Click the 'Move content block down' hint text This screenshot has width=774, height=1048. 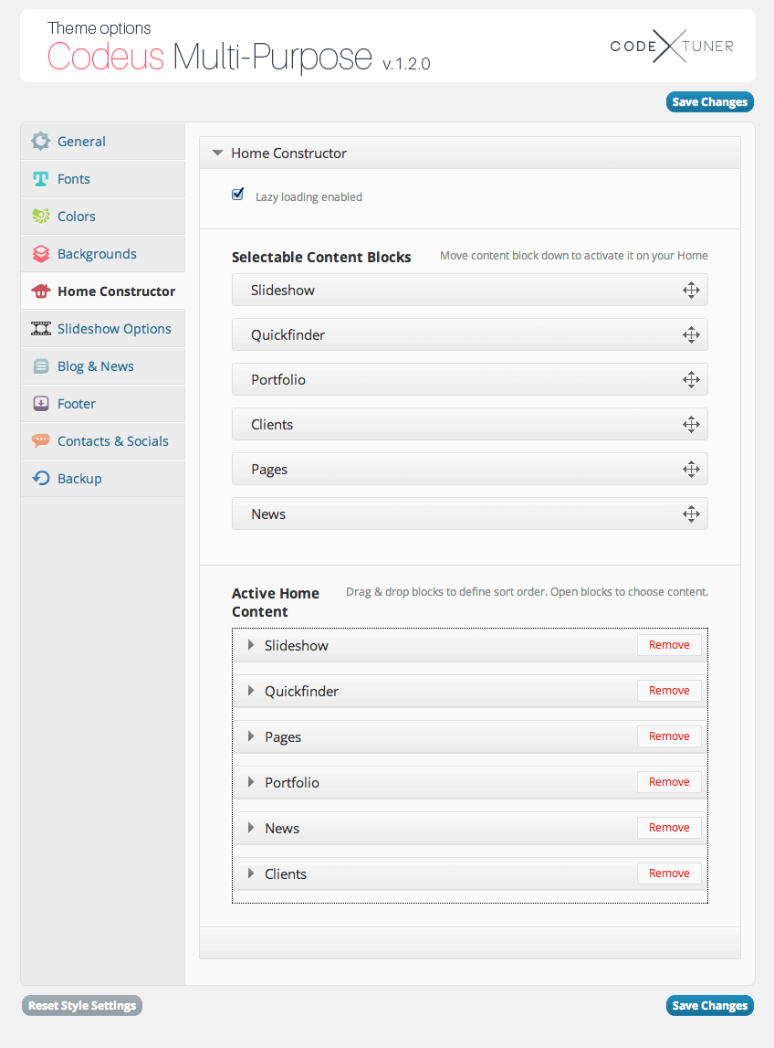click(574, 255)
